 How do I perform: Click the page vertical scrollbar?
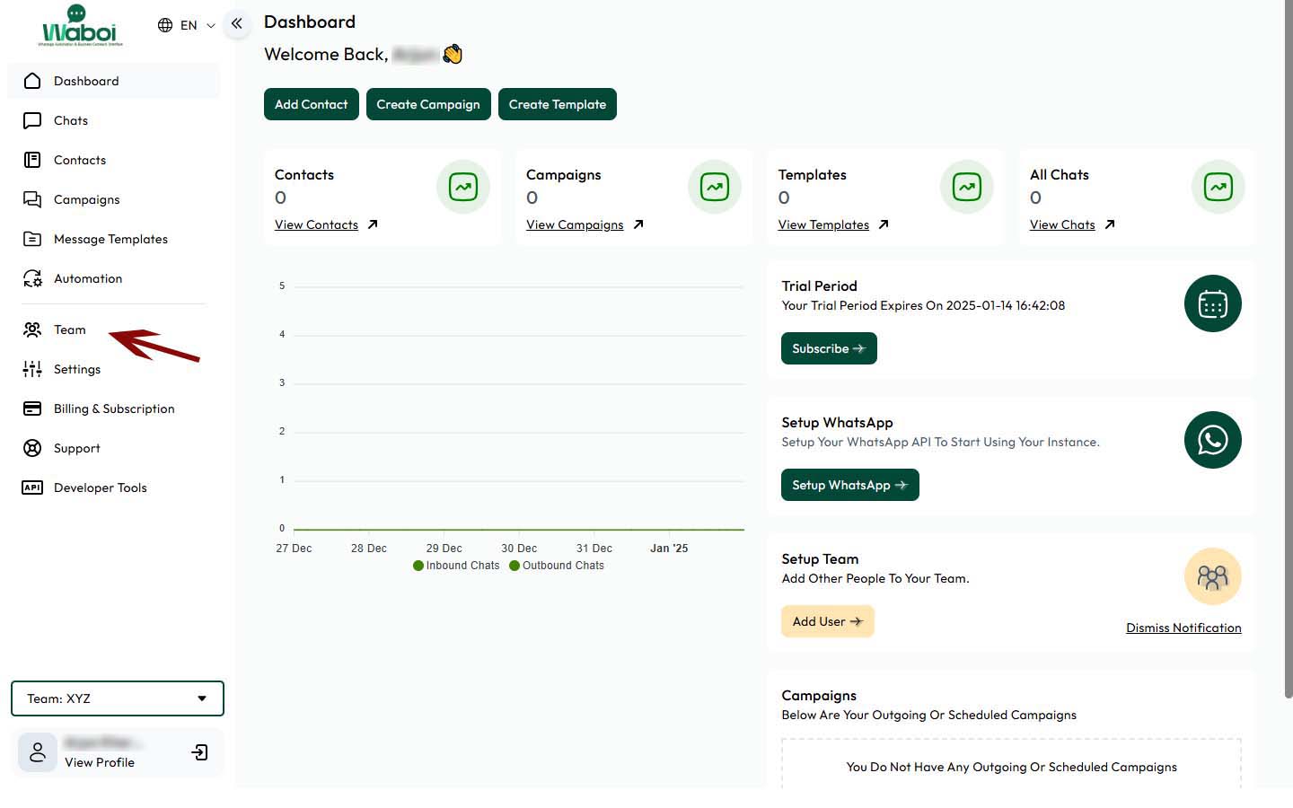click(x=1289, y=350)
